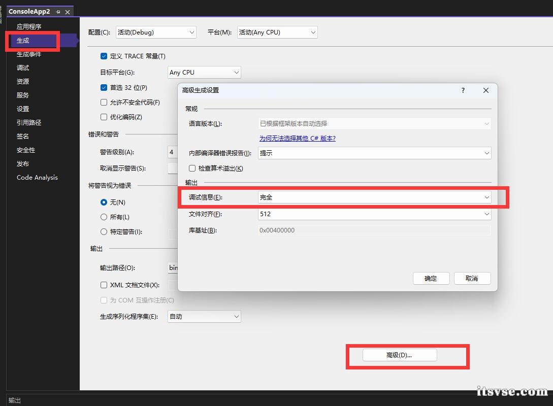Pin the ConsoleApp2 document tab
Viewport: 553px width, 406px height.
tap(58, 12)
